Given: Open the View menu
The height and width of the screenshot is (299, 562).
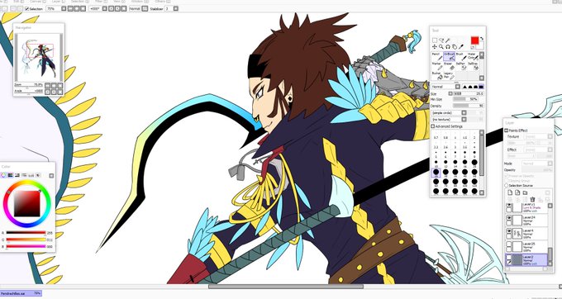Looking at the screenshot, I should coord(119,2).
